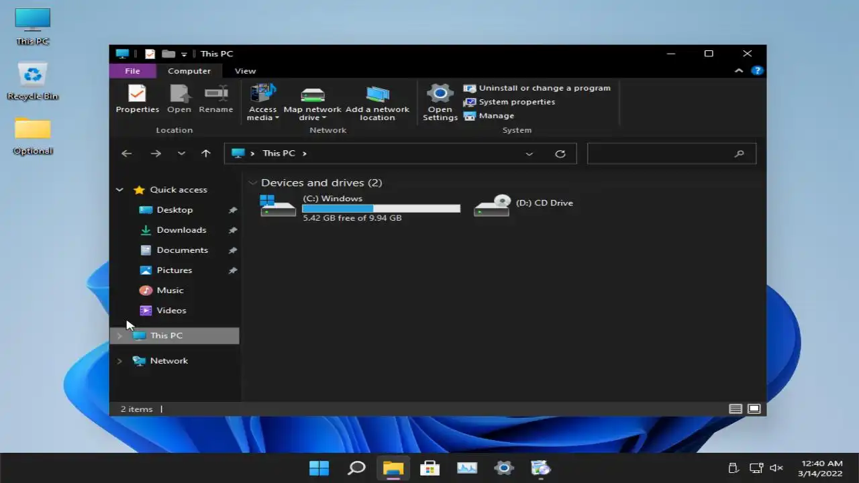Click the new folder title bar icon

168,54
